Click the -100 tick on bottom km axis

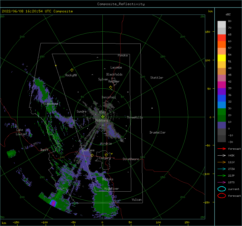[x=44, y=222]
